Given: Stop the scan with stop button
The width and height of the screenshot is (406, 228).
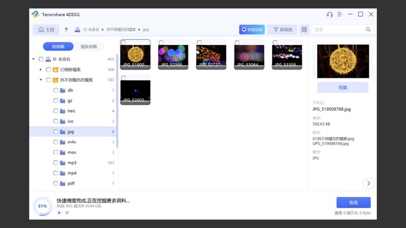Looking at the screenshot, I should tap(59, 212).
